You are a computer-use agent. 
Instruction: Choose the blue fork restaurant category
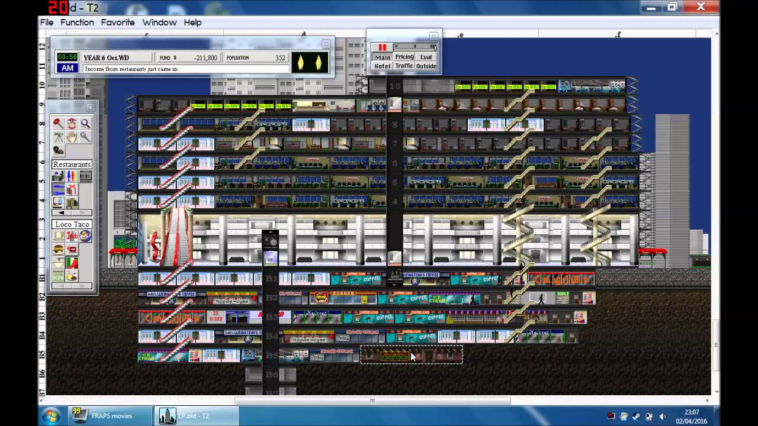(58, 189)
